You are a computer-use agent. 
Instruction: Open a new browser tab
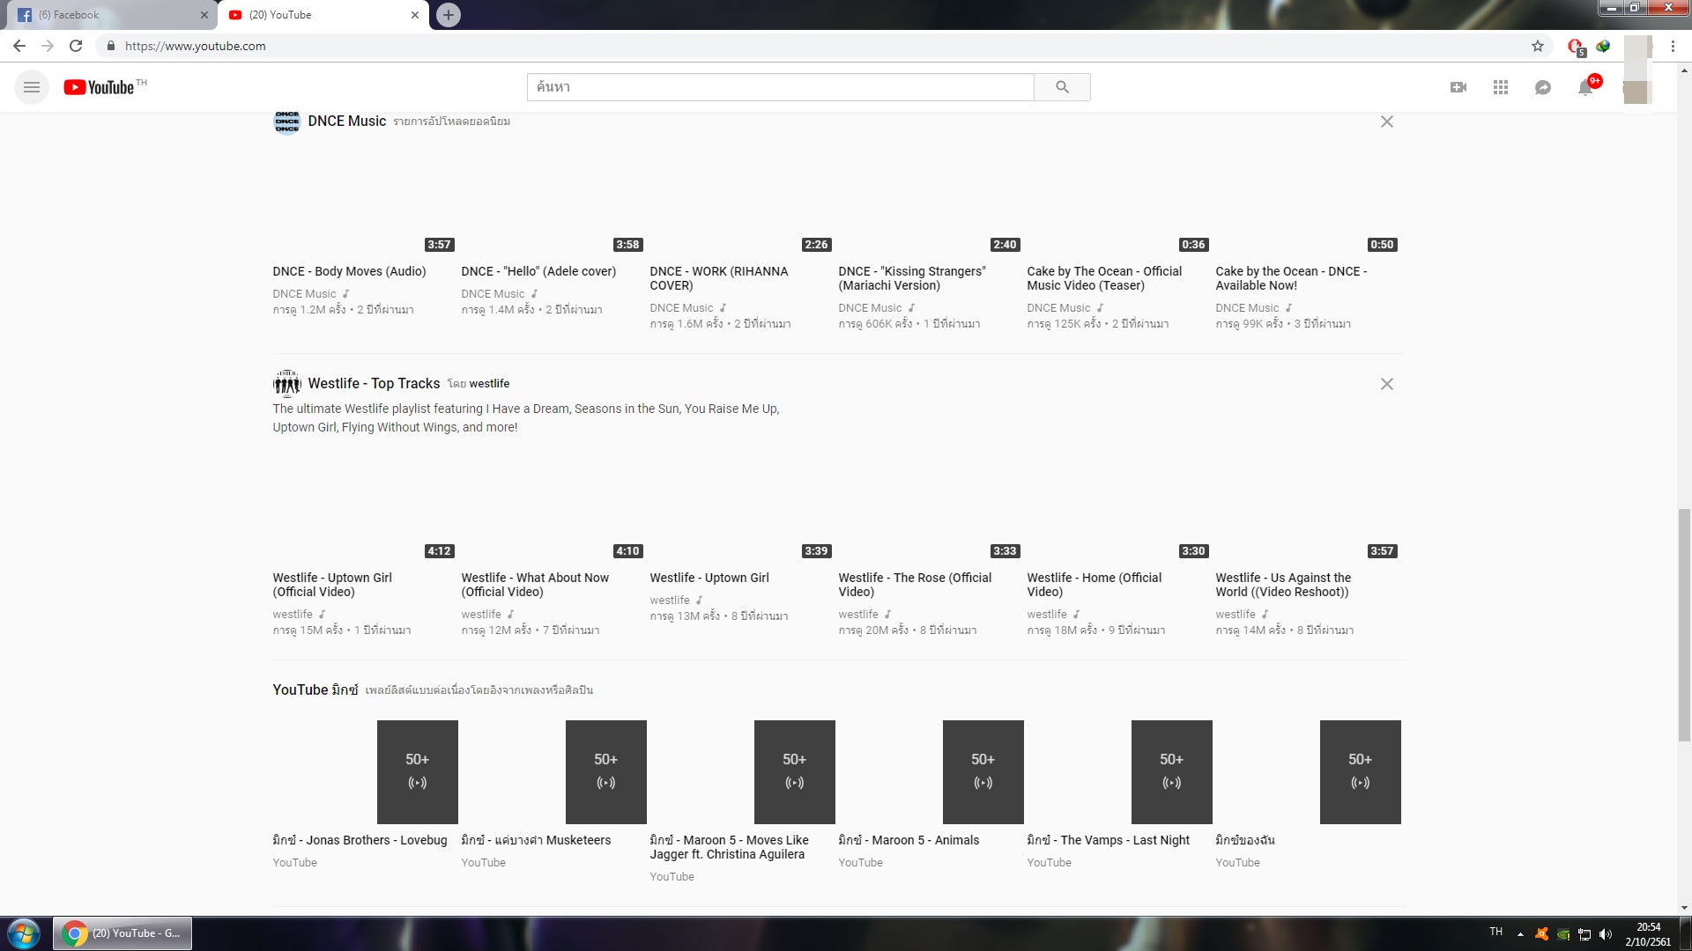tap(449, 15)
